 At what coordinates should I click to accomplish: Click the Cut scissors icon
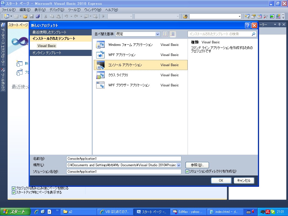(x=46, y=17)
